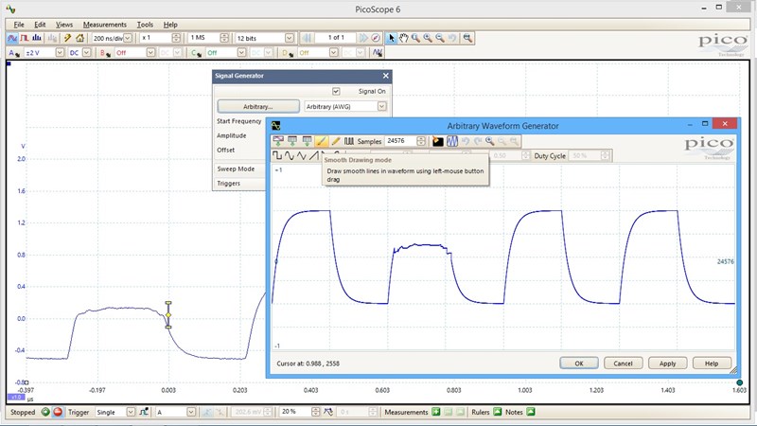Click the import waveform icon in AWG toolbar

click(278, 141)
